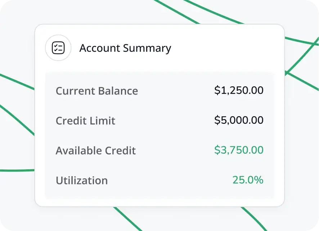Click the Utilization label
Viewport: 319px width, 231px height.
click(81, 180)
